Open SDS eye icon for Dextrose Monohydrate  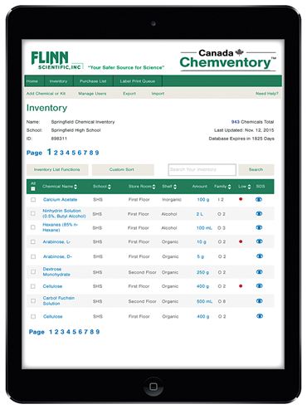coord(259,272)
